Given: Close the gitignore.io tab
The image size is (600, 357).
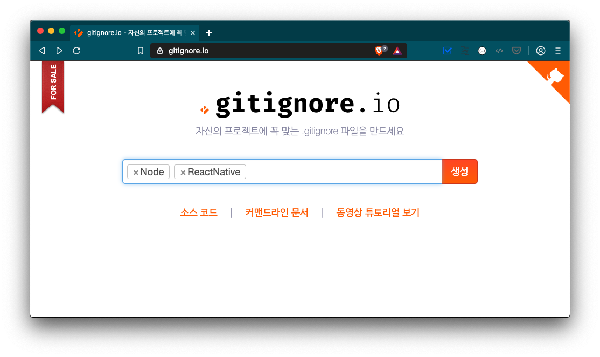Looking at the screenshot, I should point(193,33).
